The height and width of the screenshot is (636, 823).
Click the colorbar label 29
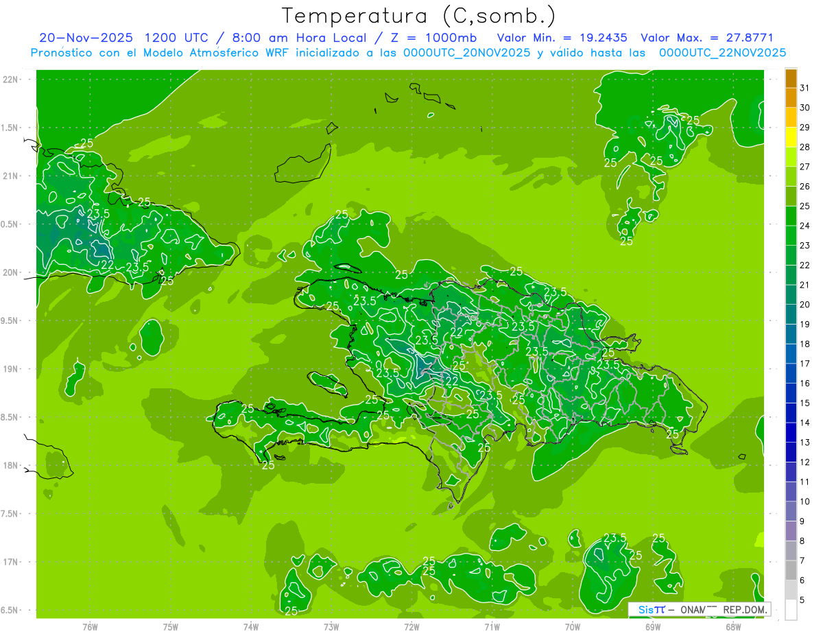tap(805, 127)
